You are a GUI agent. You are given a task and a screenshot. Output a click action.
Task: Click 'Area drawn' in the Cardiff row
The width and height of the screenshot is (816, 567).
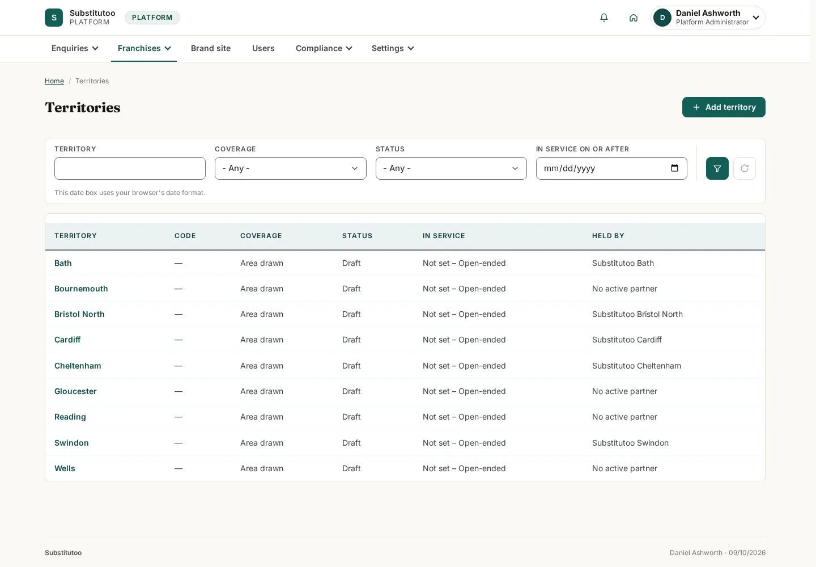pyautogui.click(x=262, y=340)
